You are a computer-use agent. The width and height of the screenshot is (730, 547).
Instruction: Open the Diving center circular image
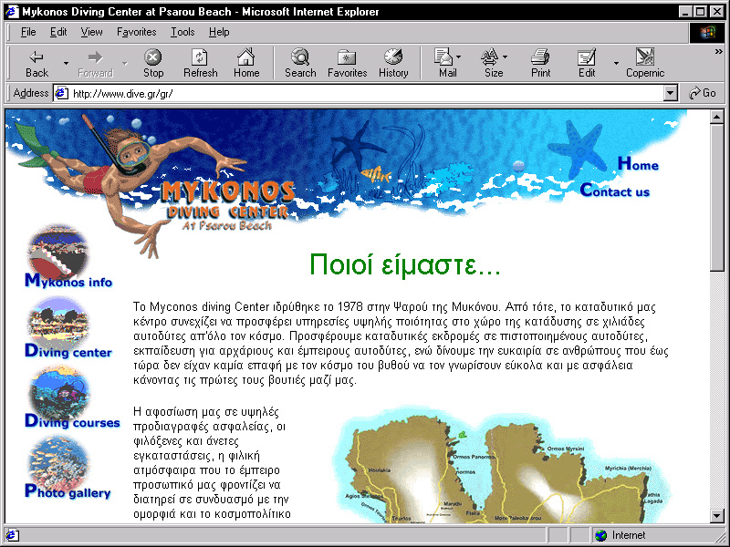tap(58, 323)
